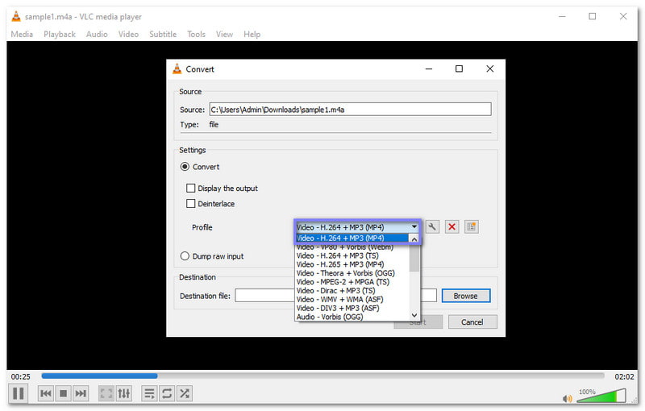Choose Video - Theora + Vorbis (OGG) profile
The height and width of the screenshot is (411, 645).
[352, 273]
